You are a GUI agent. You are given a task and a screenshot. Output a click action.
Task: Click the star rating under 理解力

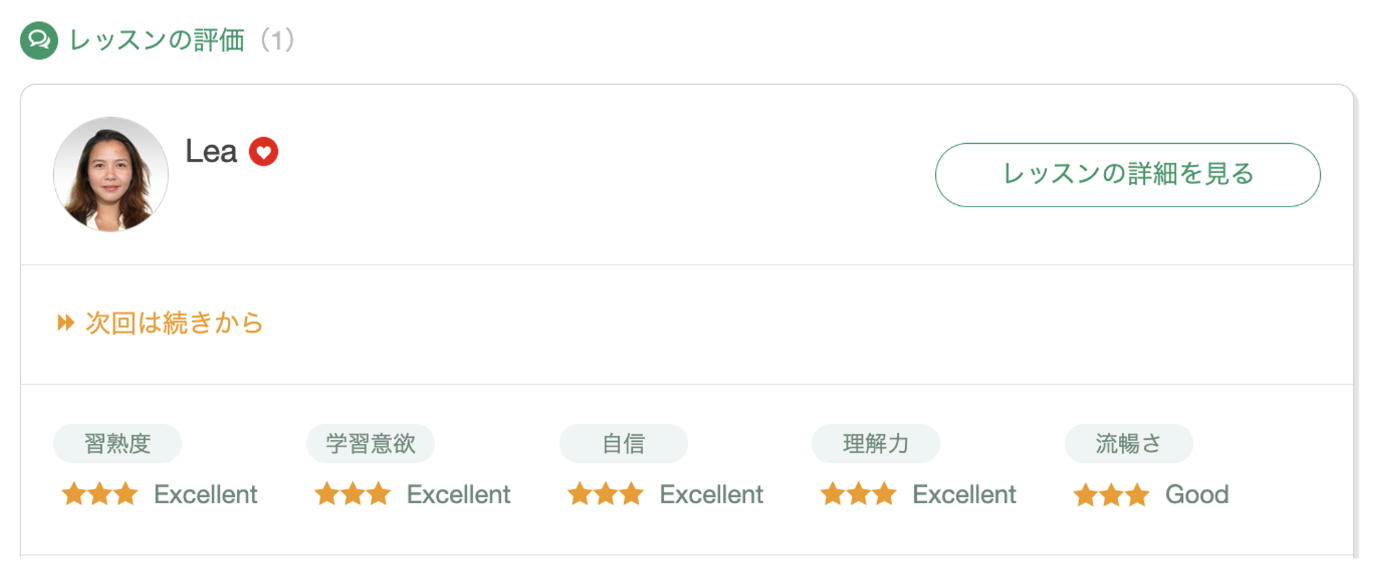858,494
